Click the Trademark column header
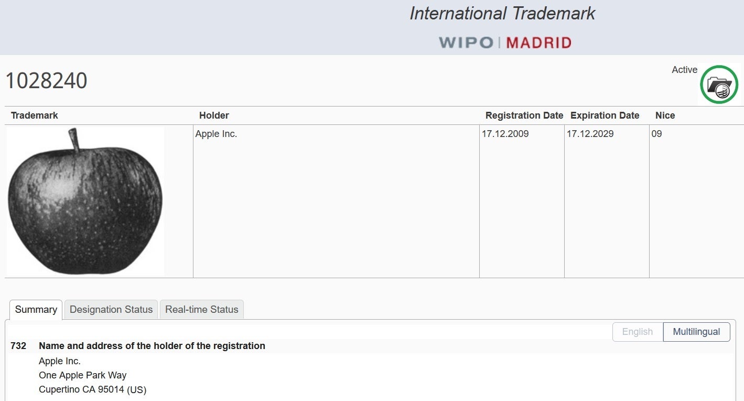Screen dimensions: 744x401 (x=35, y=115)
